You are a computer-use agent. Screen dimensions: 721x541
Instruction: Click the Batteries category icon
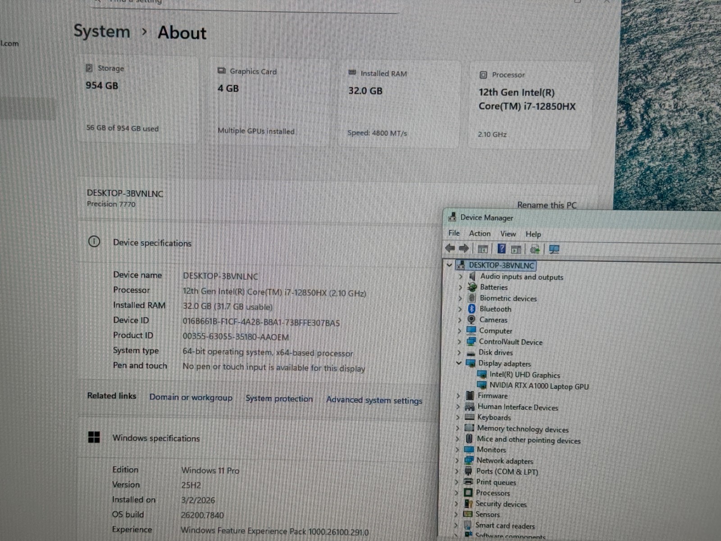(x=472, y=287)
